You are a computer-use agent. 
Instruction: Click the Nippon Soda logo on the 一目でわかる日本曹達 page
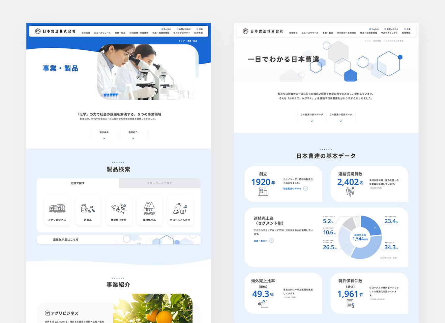[263, 31]
